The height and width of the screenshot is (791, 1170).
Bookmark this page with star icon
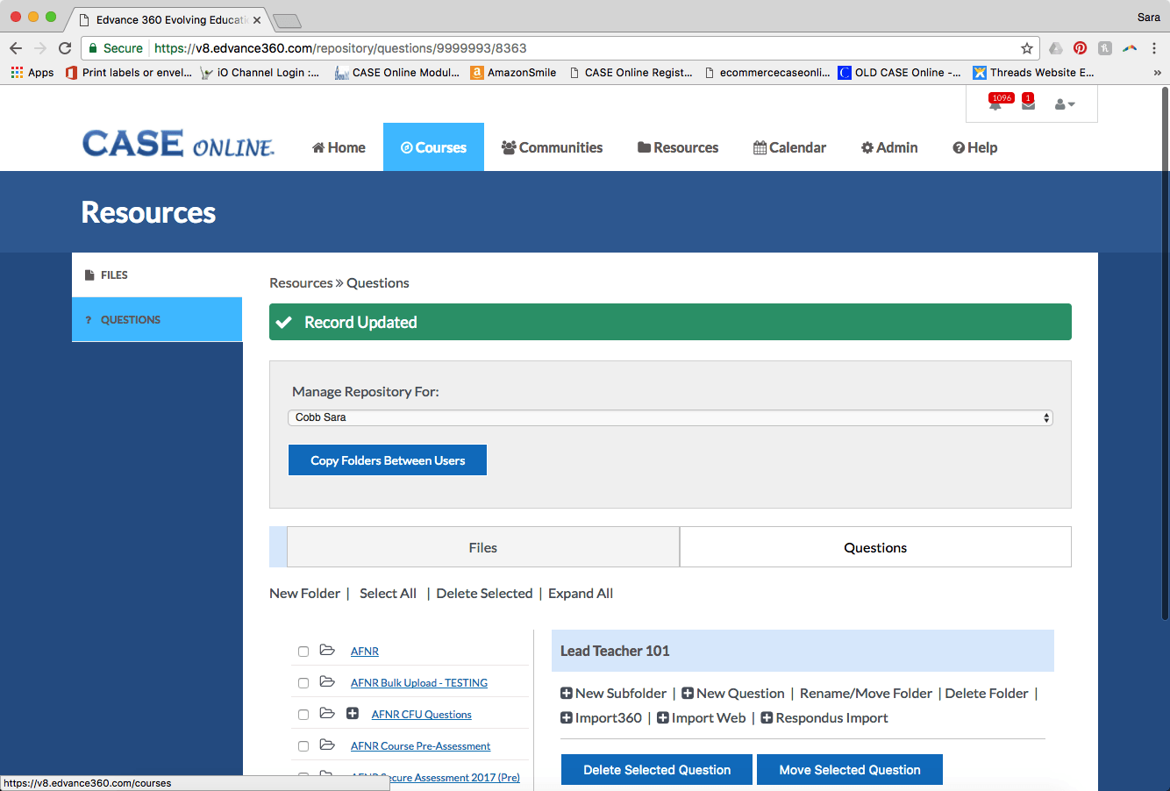tap(1026, 48)
